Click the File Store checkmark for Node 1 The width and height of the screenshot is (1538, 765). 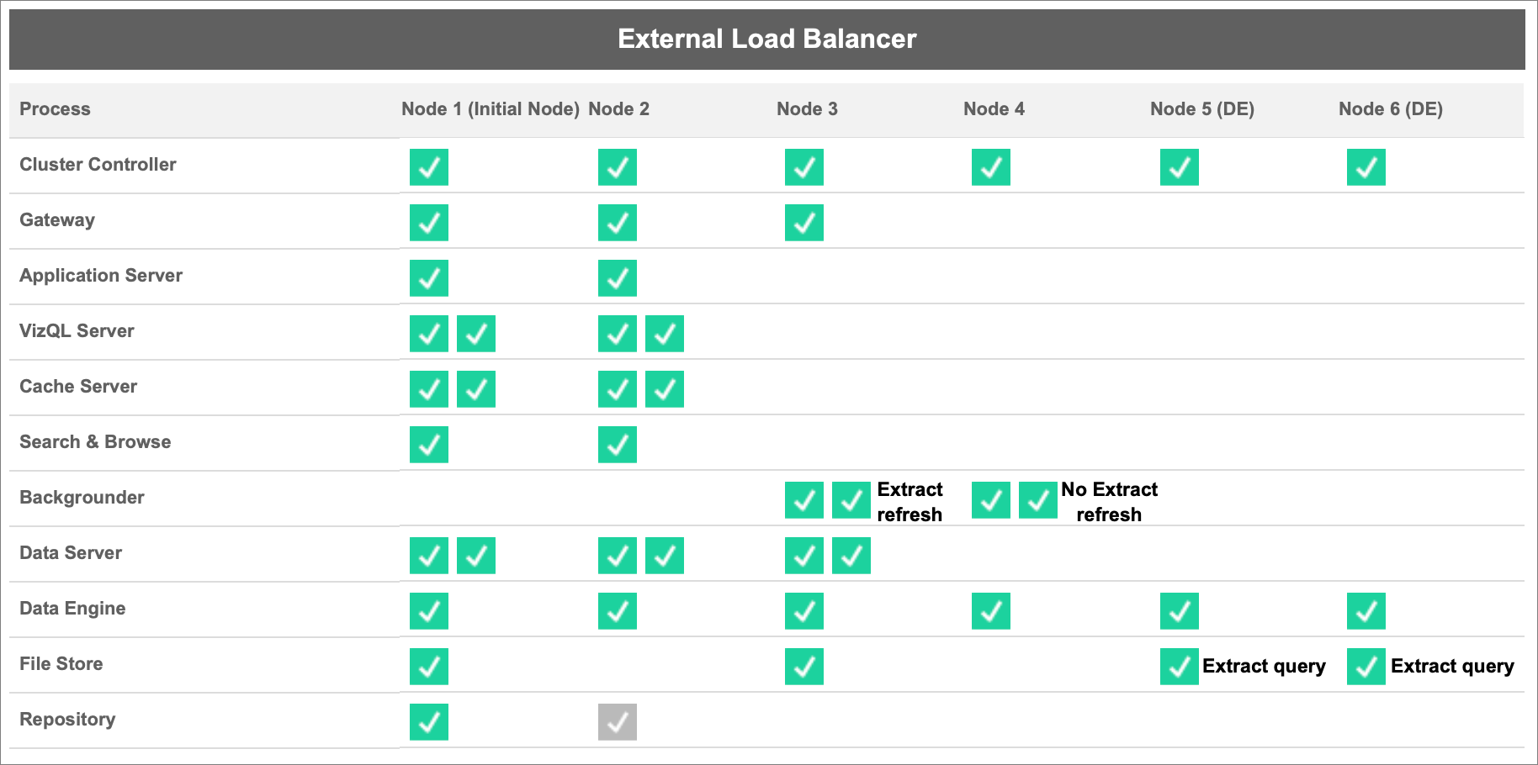[x=429, y=667]
